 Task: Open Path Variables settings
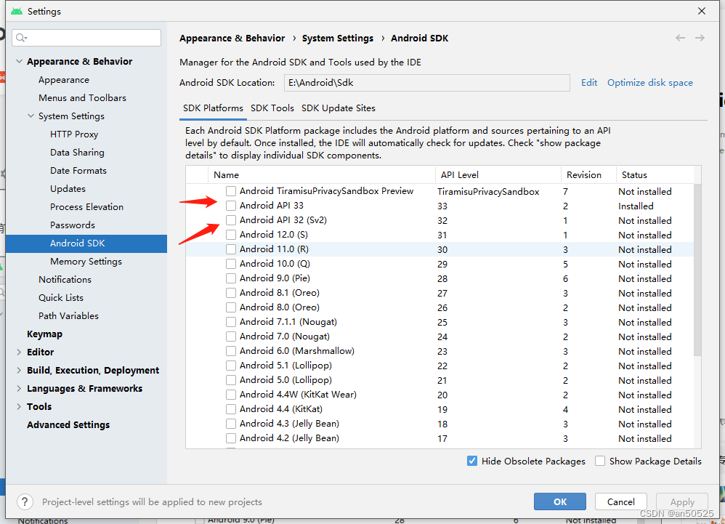(68, 316)
